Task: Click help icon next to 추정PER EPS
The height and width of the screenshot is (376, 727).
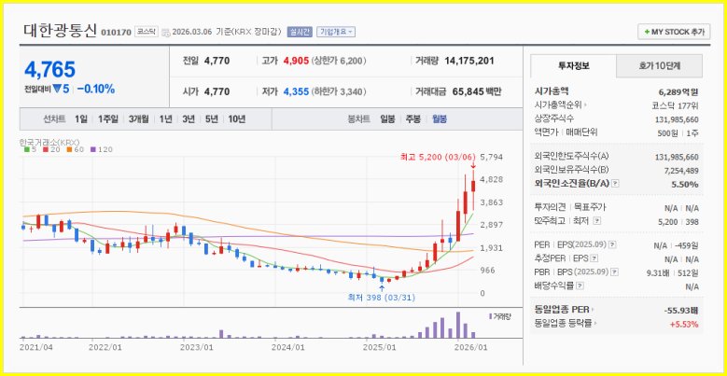Action: (594, 258)
